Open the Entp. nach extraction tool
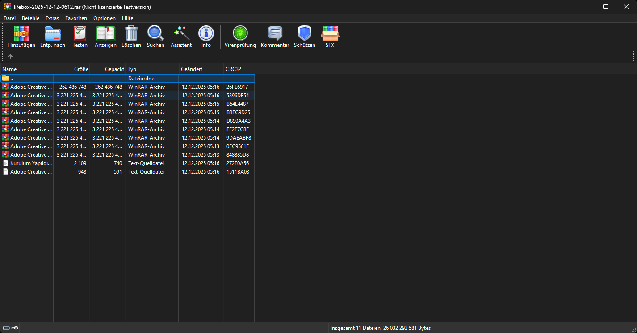Screen dimensions: 637x333 [x=53, y=37]
